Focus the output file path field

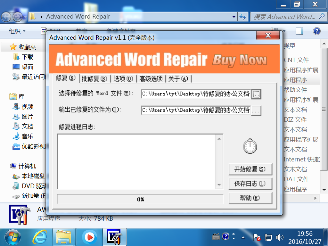[x=196, y=110]
